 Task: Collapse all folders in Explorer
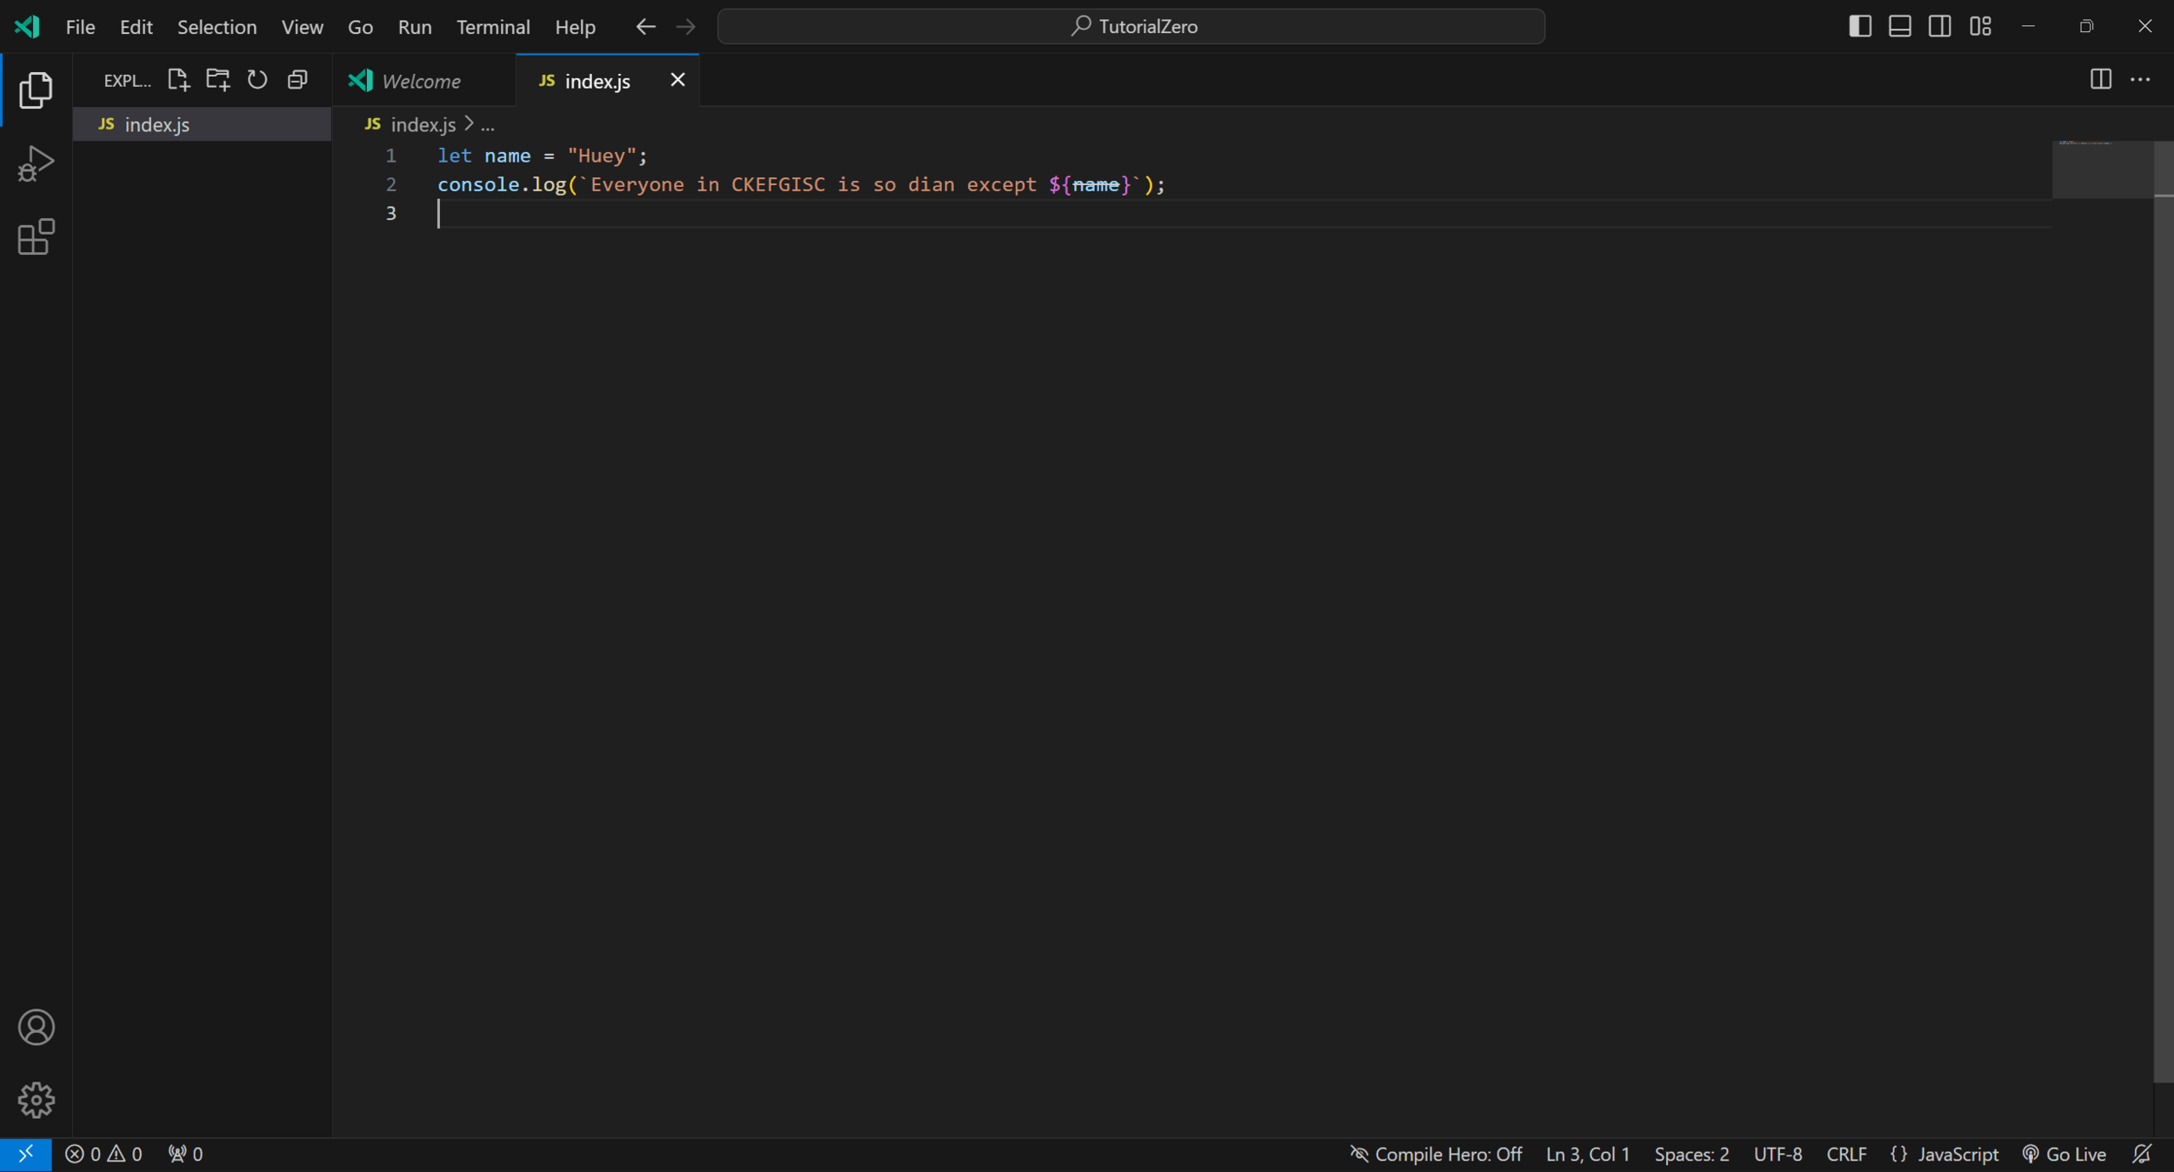(297, 80)
